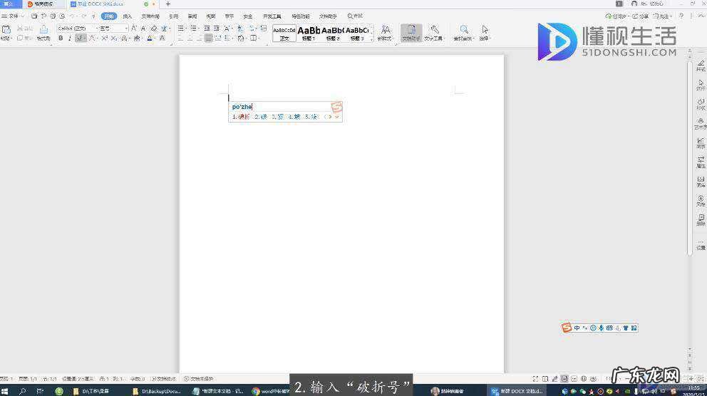Click the Find and Replace magnifier icon
The width and height of the screenshot is (707, 396).
464,30
